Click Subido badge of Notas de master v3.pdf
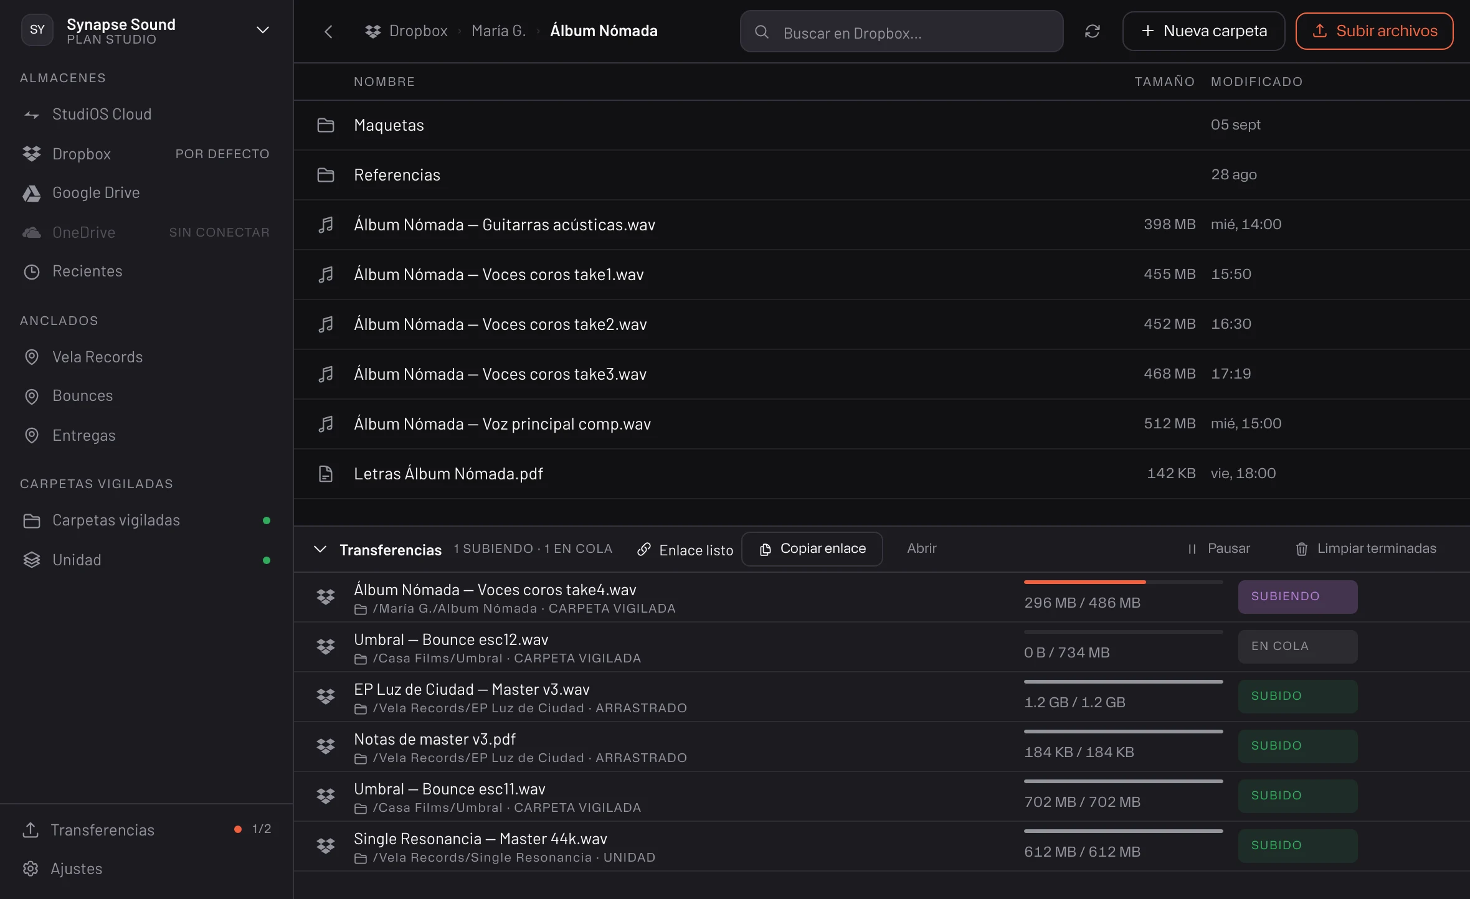The width and height of the screenshot is (1470, 899). (1297, 746)
